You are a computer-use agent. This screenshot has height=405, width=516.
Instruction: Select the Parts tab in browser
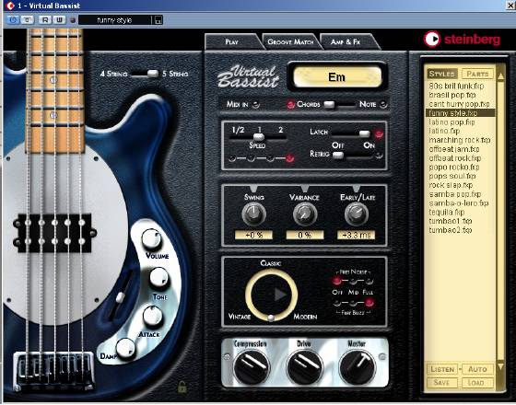tap(477, 74)
